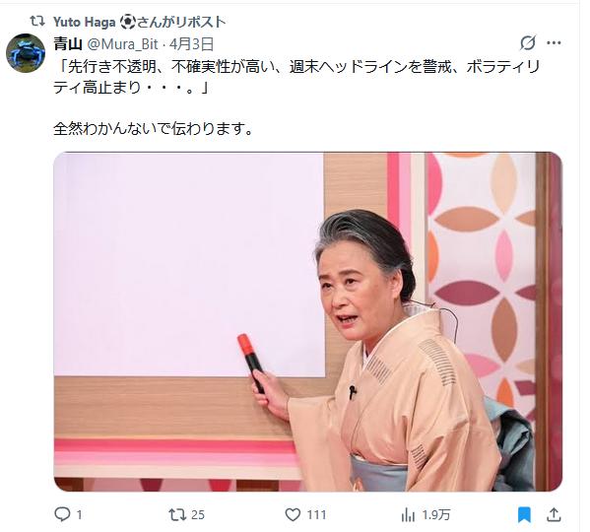Click the view count 1.9万
The height and width of the screenshot is (532, 590).
point(436,514)
